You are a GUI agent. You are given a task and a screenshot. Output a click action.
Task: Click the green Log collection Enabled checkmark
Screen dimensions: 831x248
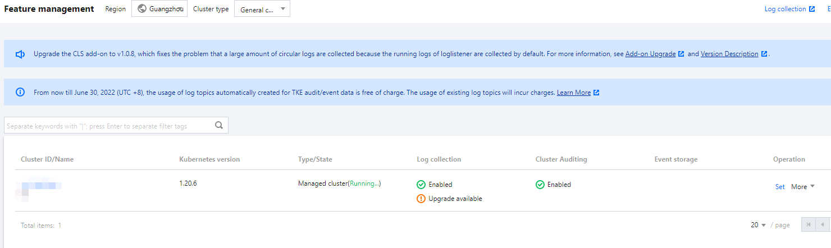[421, 185]
